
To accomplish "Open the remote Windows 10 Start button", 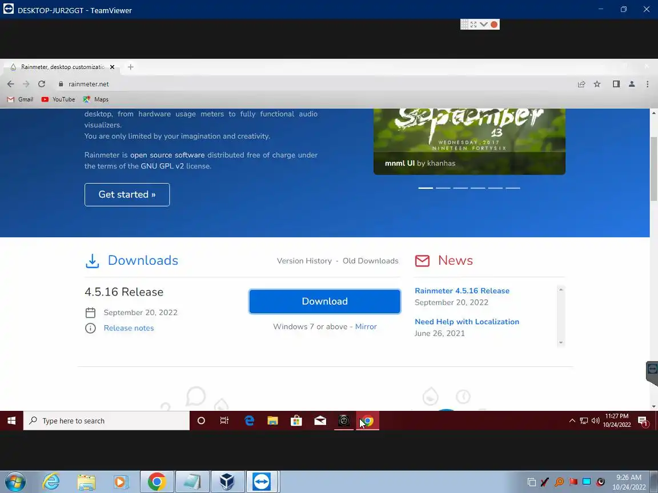I will point(11,421).
